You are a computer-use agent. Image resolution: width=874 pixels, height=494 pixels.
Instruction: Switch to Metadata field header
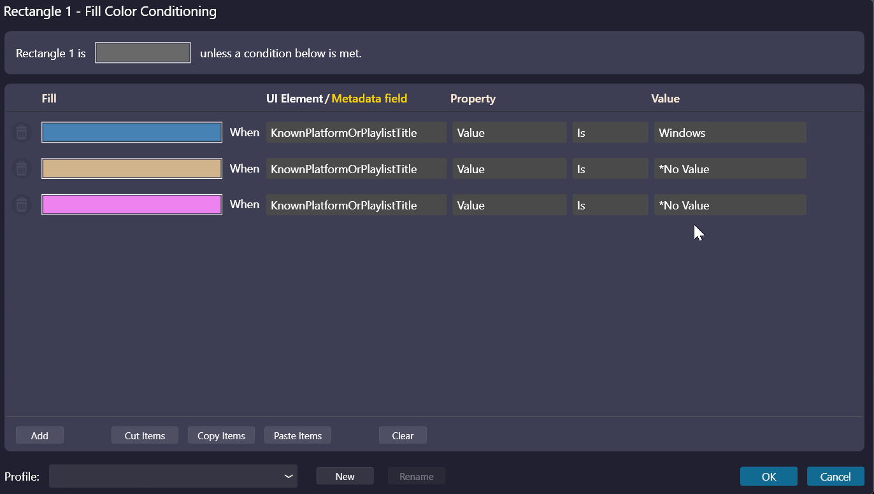pyautogui.click(x=369, y=99)
